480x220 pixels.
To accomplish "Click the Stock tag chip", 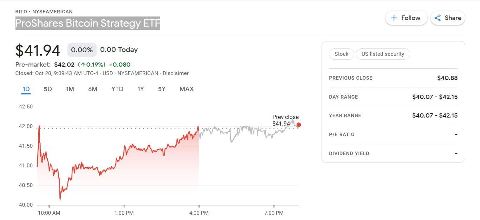I will click(341, 54).
